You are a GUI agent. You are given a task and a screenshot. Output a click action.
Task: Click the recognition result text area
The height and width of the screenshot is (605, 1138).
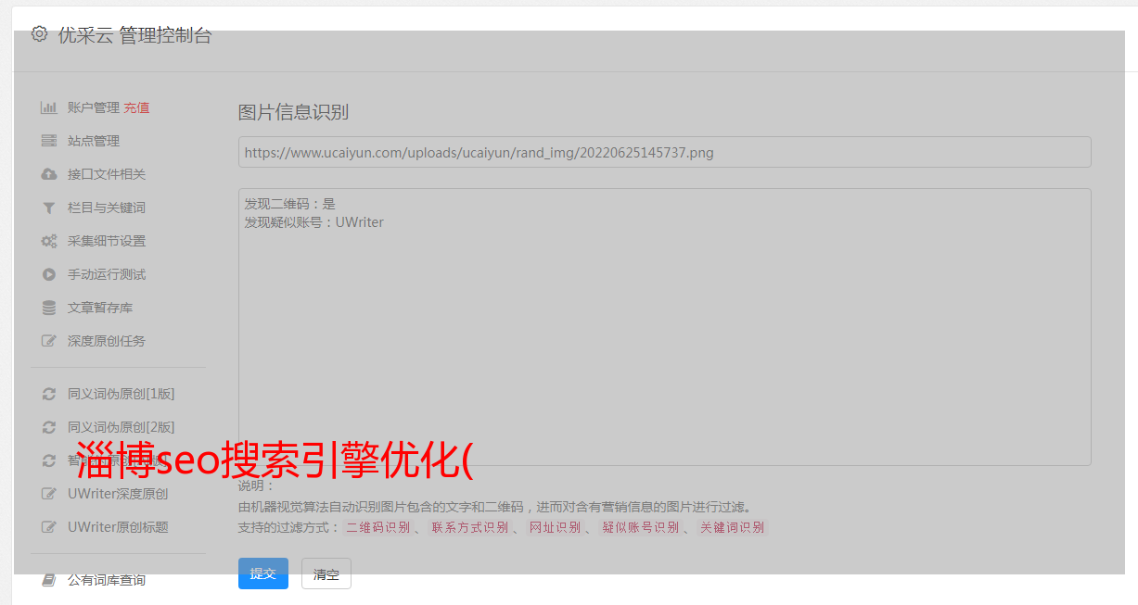click(664, 327)
